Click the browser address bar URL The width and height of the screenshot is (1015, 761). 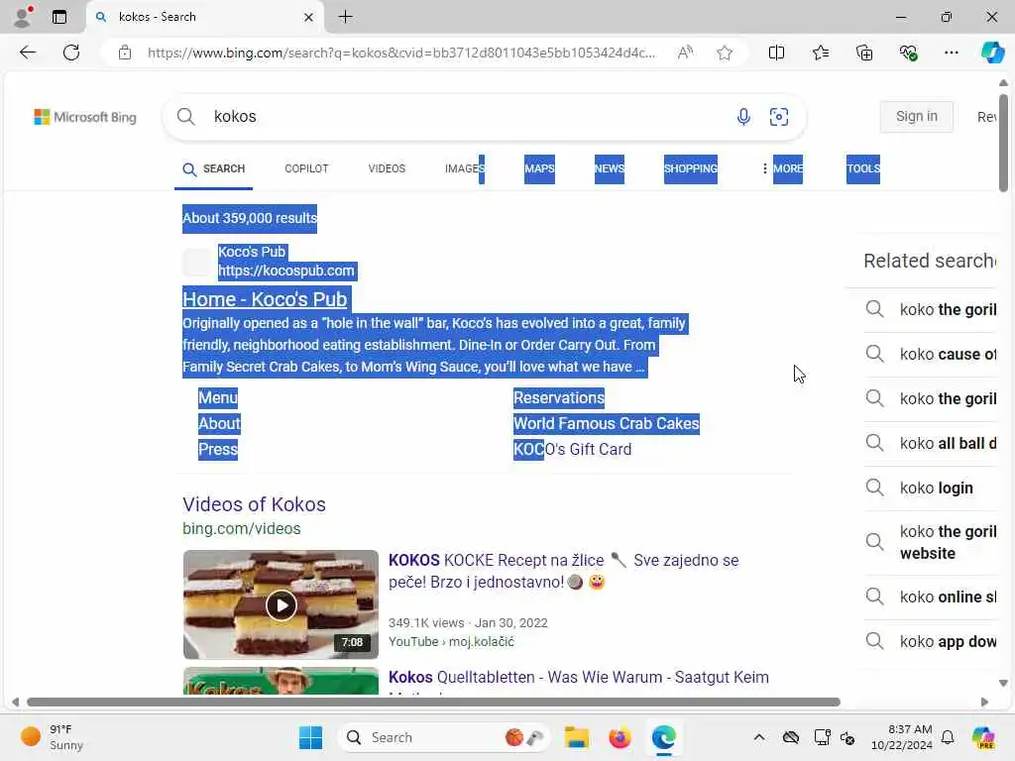coord(401,53)
